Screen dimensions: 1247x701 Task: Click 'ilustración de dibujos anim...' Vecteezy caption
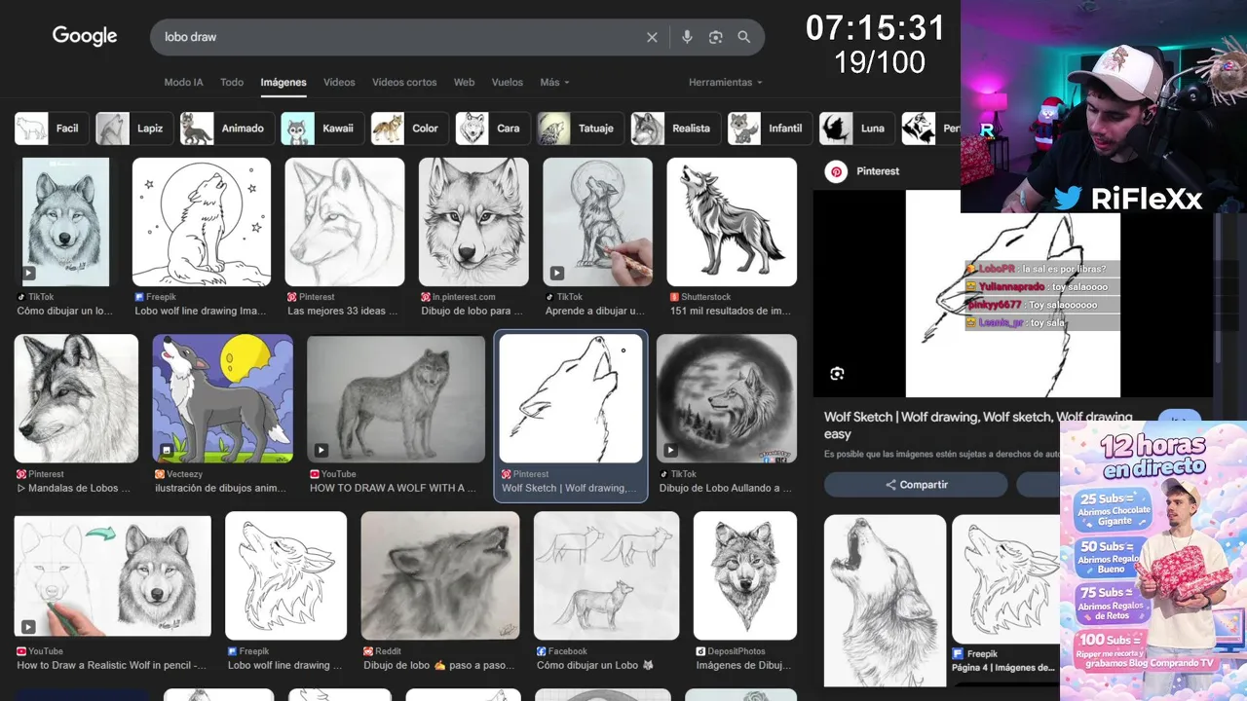tap(220, 489)
